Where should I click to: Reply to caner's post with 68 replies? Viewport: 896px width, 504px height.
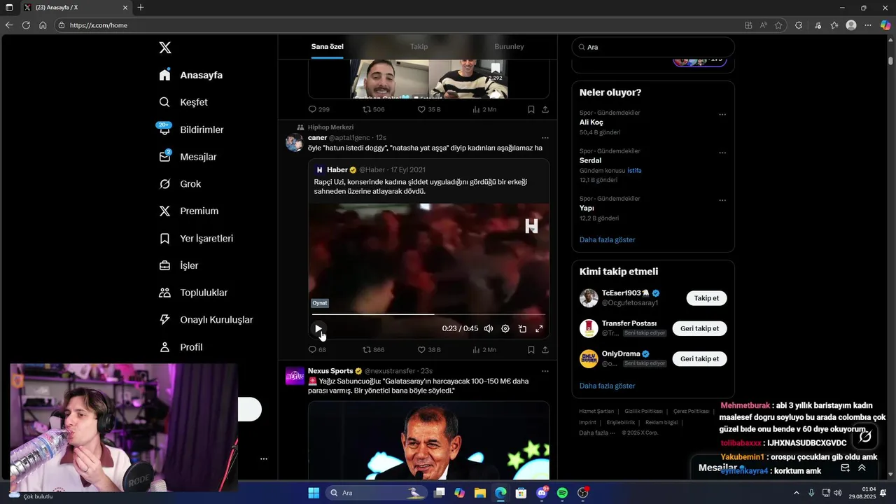pyautogui.click(x=317, y=349)
